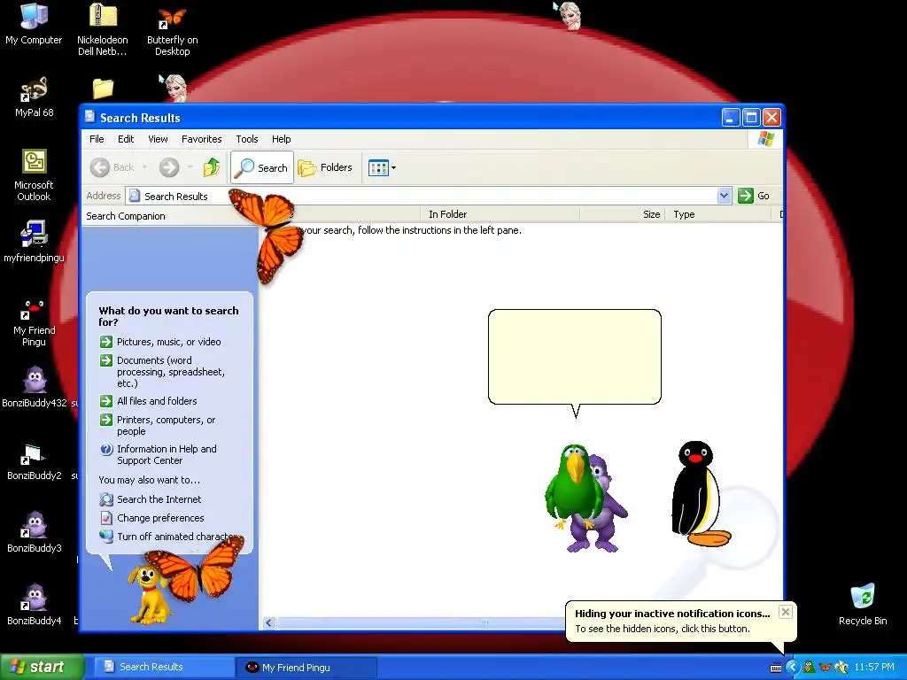Select the My Computer desktop icon
Image resolution: width=907 pixels, height=680 pixels.
click(x=34, y=25)
